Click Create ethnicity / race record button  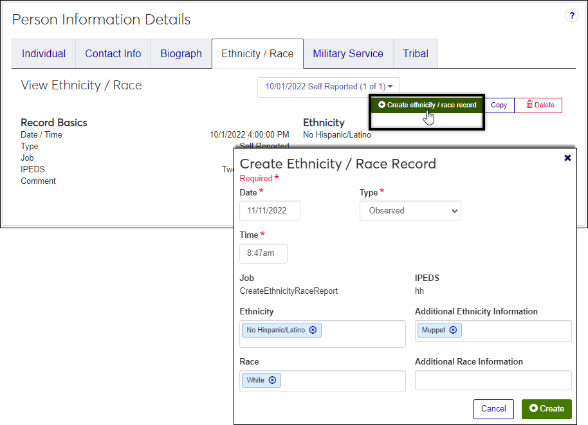tap(427, 105)
